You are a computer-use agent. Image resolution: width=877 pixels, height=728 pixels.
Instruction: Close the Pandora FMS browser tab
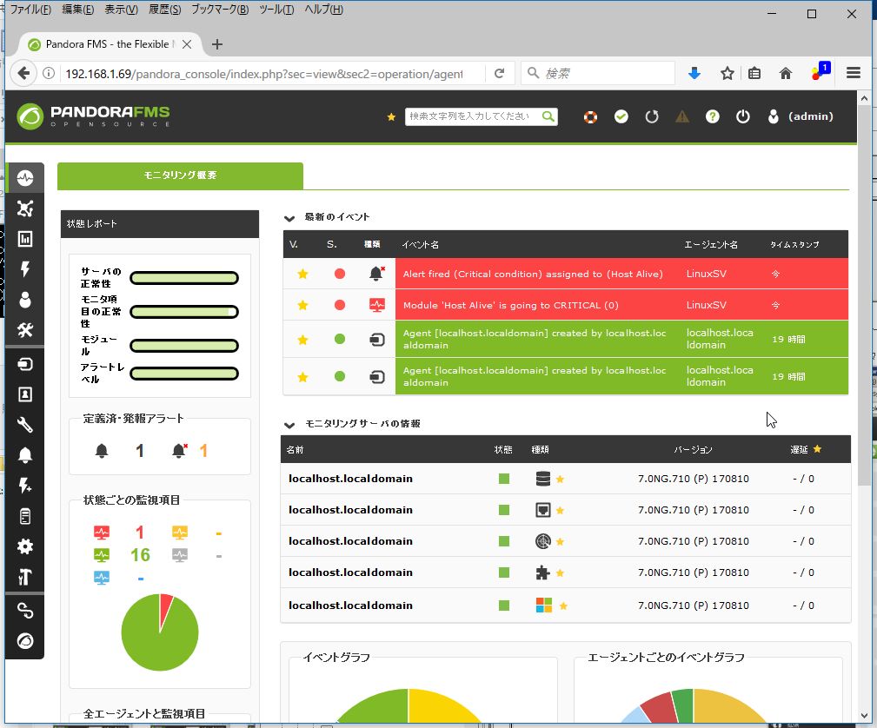pyautogui.click(x=187, y=44)
